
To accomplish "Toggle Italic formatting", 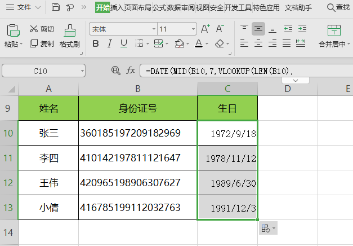I will pos(111,43).
